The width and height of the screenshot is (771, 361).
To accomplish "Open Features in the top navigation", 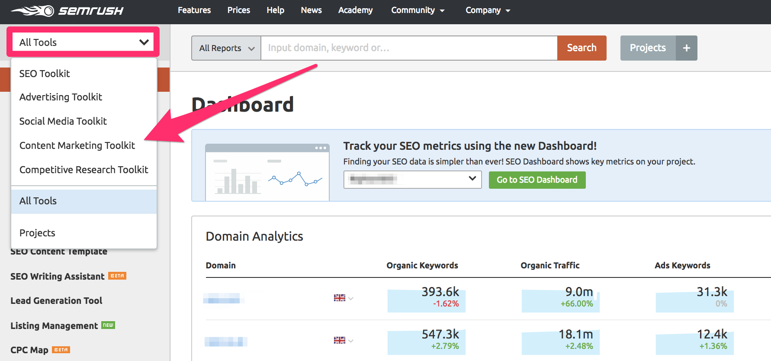I will pos(194,10).
